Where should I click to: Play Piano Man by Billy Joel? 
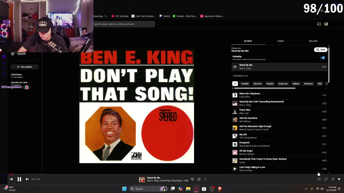tap(279, 112)
